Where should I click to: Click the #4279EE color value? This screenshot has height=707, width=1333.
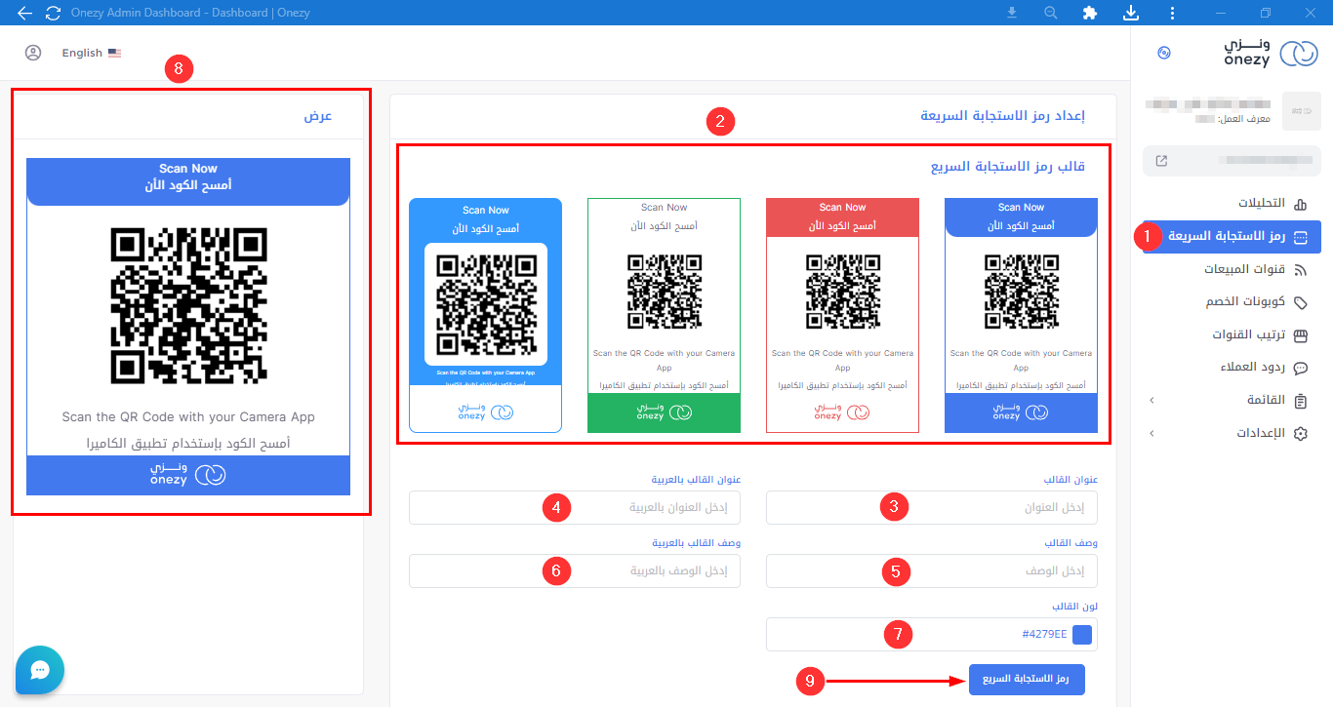point(1043,635)
